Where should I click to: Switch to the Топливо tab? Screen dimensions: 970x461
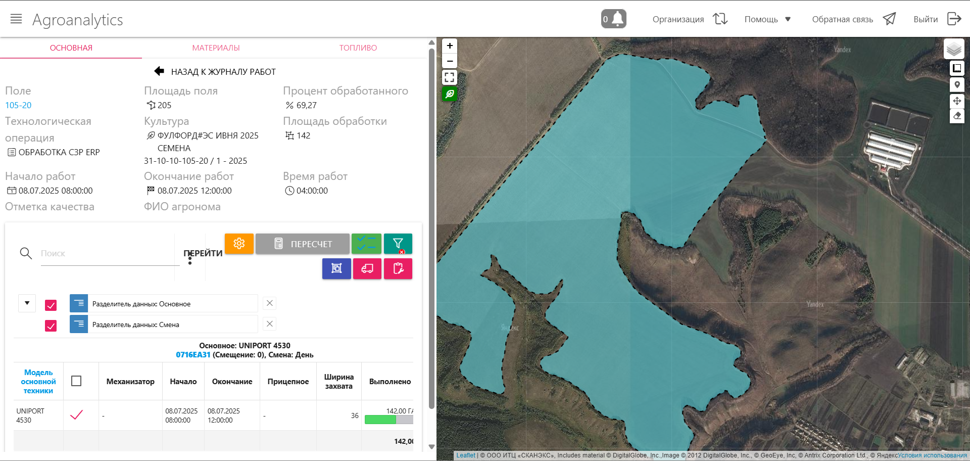coord(358,48)
